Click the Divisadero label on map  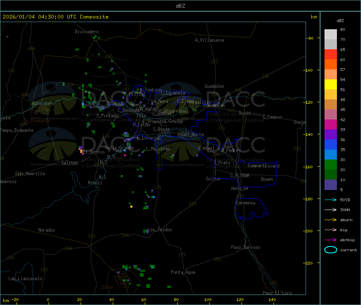click(87, 32)
